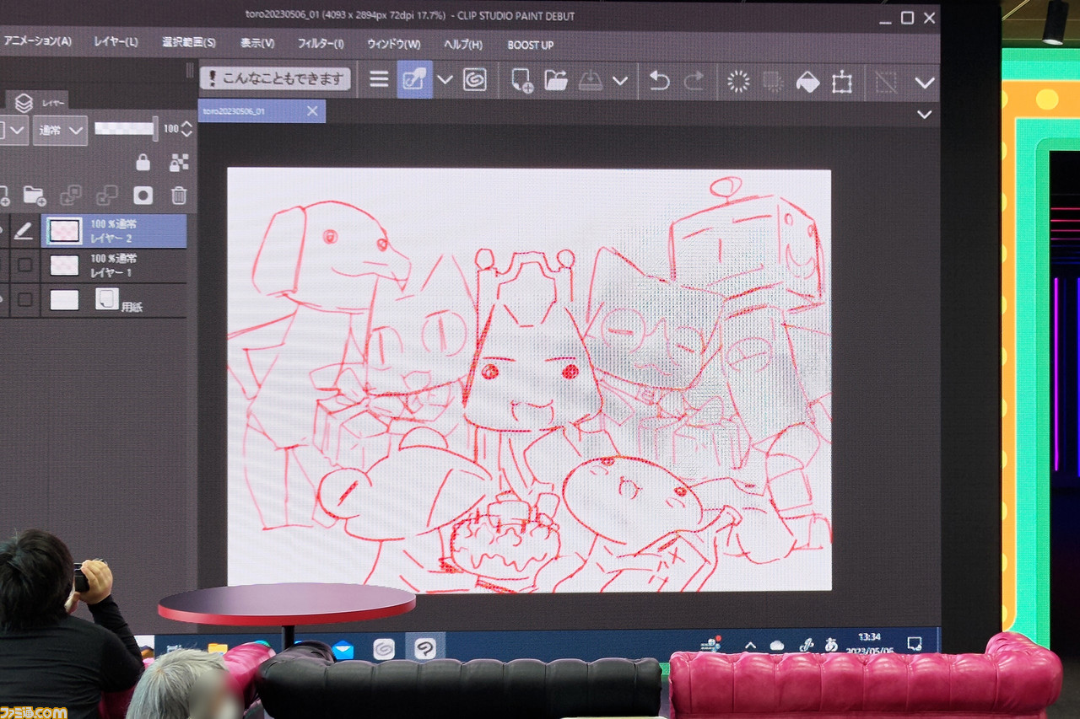1080x719 pixels.
Task: Create a new layer folder
Action: [x=34, y=196]
